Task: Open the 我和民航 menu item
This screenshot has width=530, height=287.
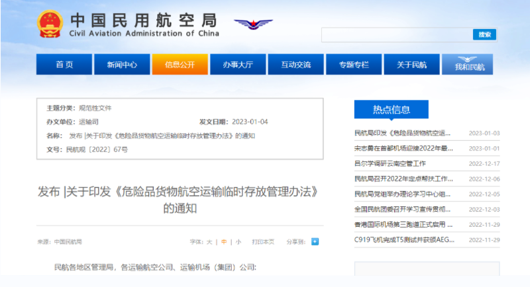Action: click(468, 64)
